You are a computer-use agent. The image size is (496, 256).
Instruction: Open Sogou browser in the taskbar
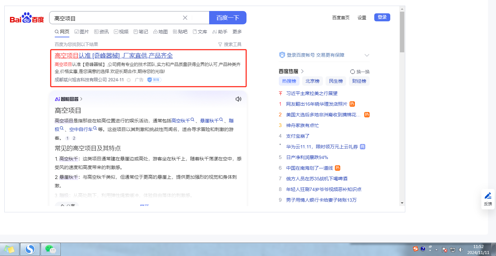(30, 249)
